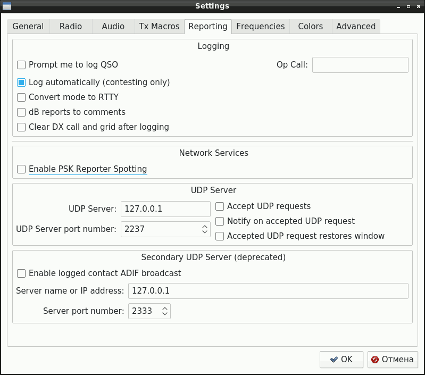
Task: Open the Colors tab
Action: point(311,27)
